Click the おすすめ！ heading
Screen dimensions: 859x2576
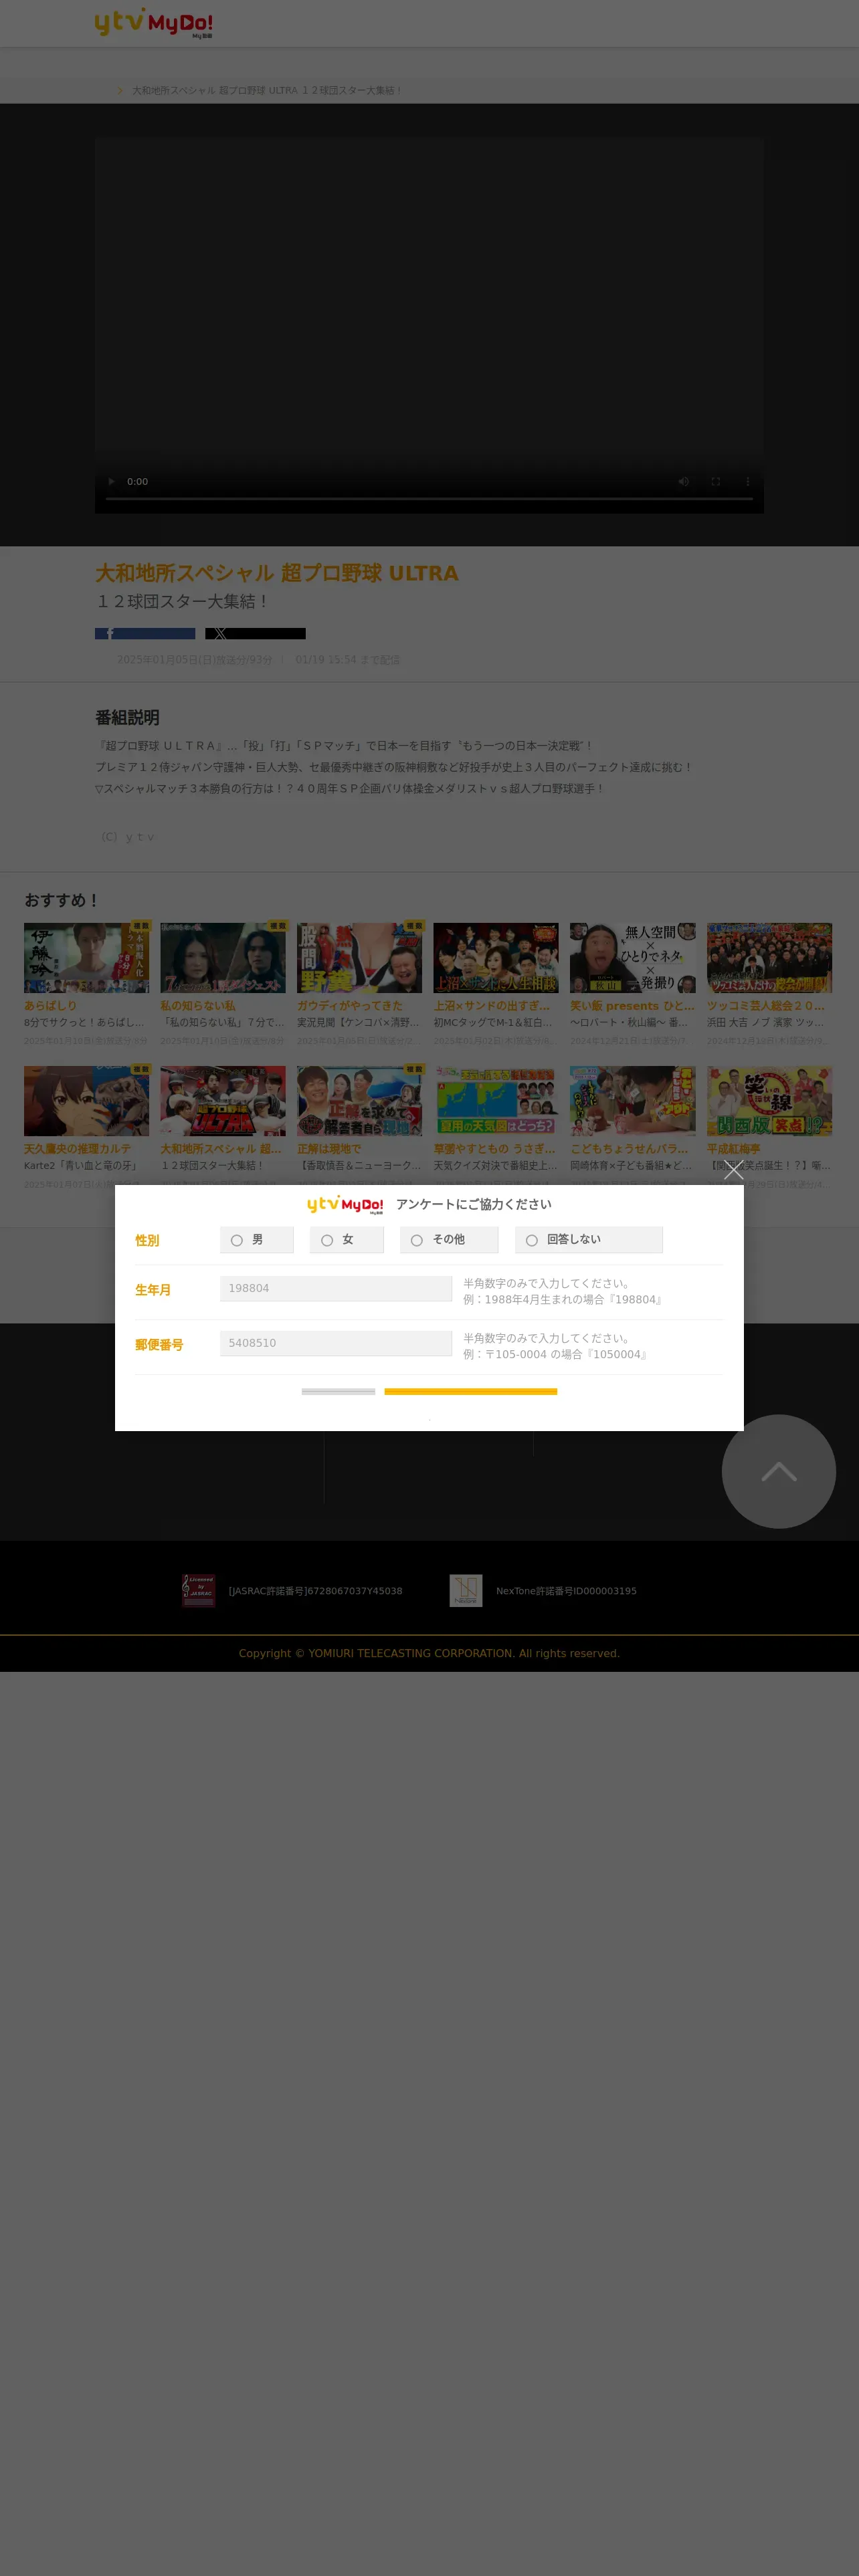pos(62,900)
